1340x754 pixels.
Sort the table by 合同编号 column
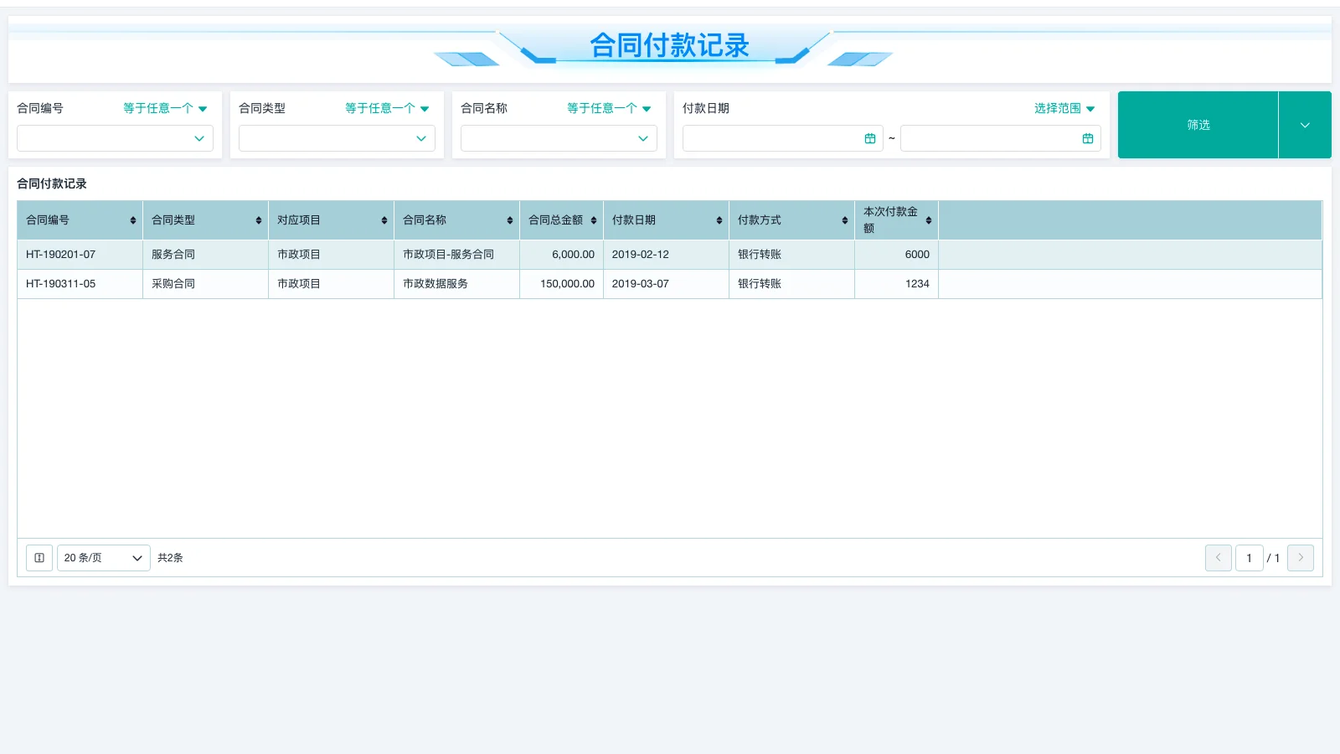(133, 219)
